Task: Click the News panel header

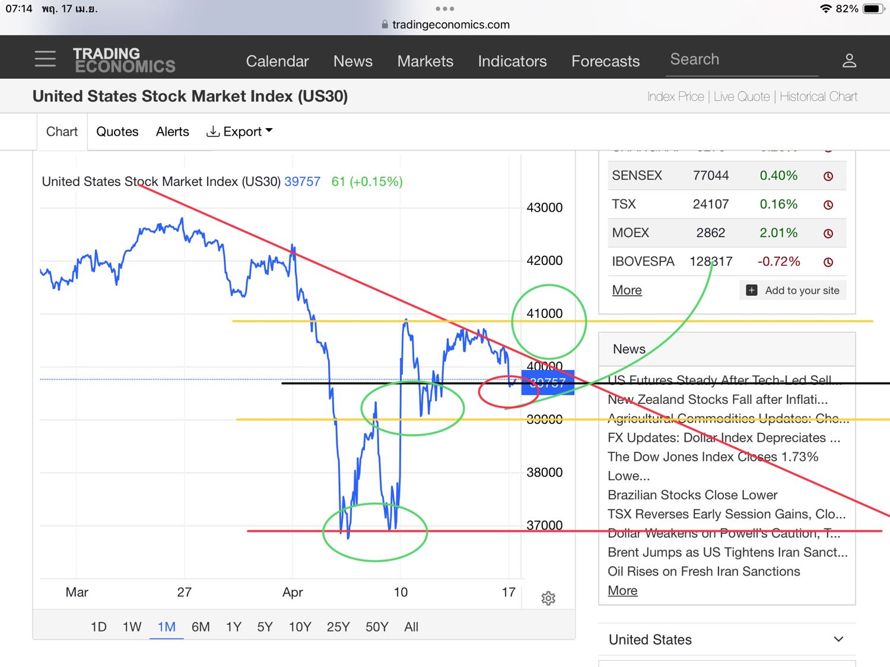Action: pyautogui.click(x=727, y=349)
